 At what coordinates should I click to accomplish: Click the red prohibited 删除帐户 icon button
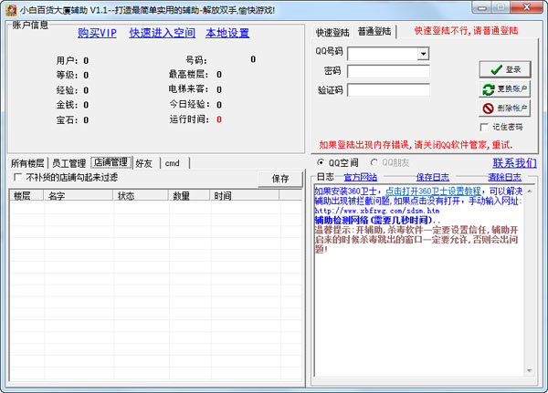[505, 109]
